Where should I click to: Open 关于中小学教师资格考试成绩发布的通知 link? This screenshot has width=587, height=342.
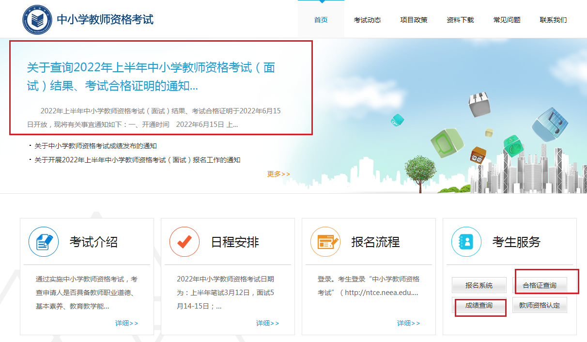coord(95,146)
